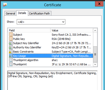This screenshot has width=105, height=90.
Task: Select the Basic Constraints row
Action: pos(50,52)
